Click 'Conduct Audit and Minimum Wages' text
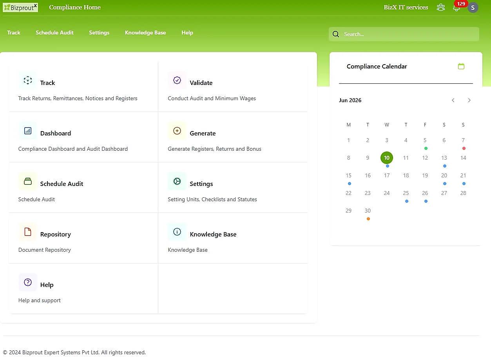The width and height of the screenshot is (491, 357). pyautogui.click(x=212, y=98)
